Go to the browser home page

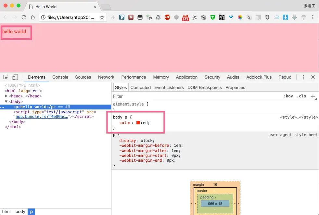(33, 17)
